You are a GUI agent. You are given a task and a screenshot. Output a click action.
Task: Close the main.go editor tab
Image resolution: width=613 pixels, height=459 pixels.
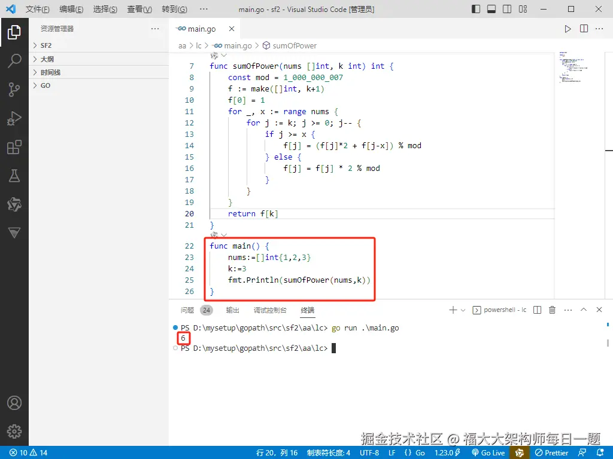point(232,29)
